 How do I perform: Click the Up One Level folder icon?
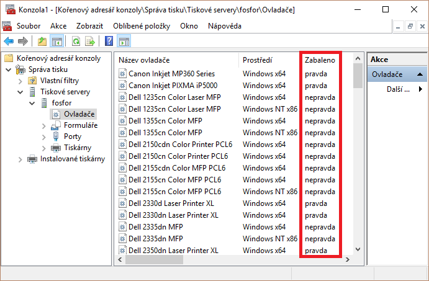point(42,42)
